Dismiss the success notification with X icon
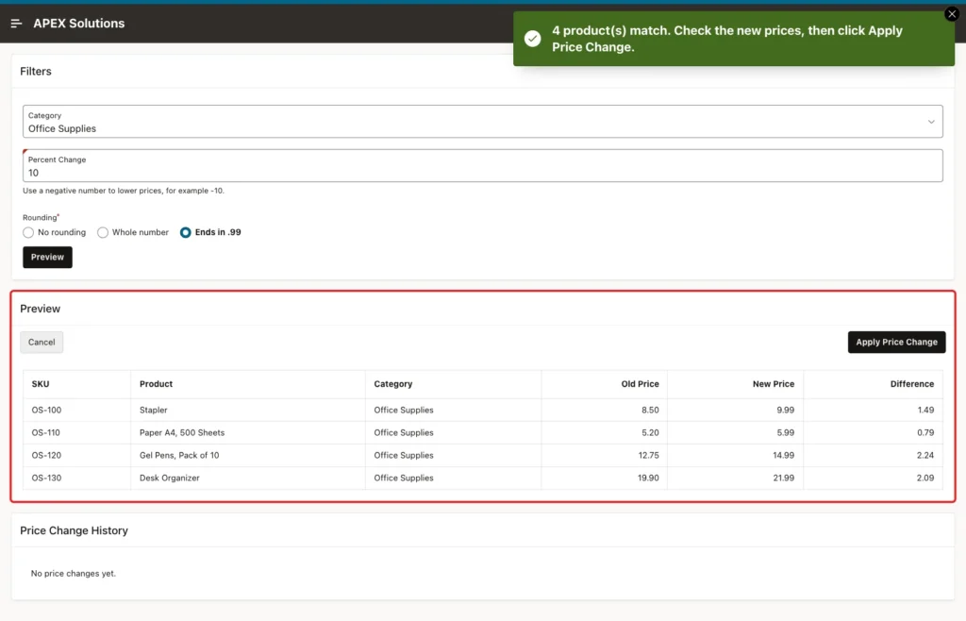This screenshot has width=966, height=621. (x=951, y=14)
